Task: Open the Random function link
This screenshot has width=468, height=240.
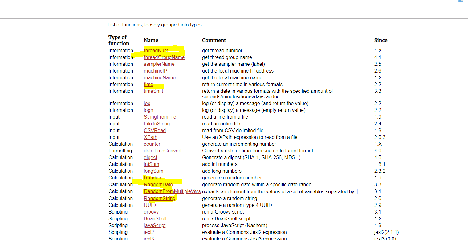Action: tap(153, 178)
